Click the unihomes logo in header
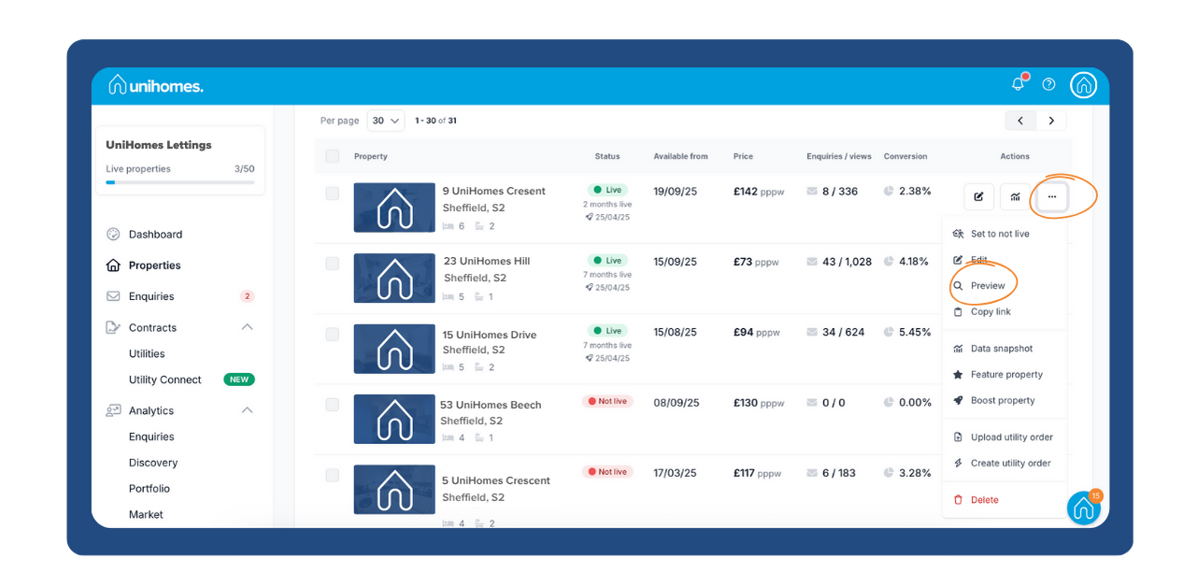Viewport: 1183px width, 573px height. point(155,85)
